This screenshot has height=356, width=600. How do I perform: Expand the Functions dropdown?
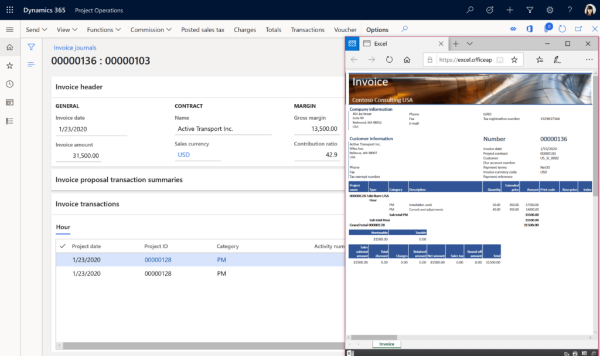pos(104,29)
